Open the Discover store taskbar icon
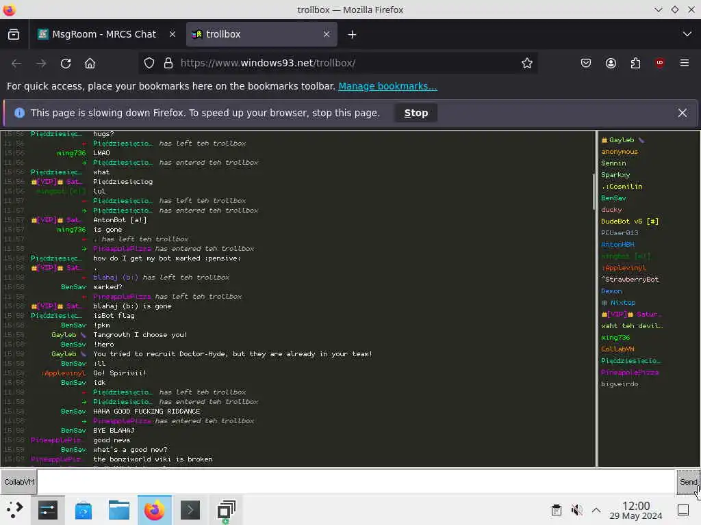The width and height of the screenshot is (701, 525). tap(83, 510)
